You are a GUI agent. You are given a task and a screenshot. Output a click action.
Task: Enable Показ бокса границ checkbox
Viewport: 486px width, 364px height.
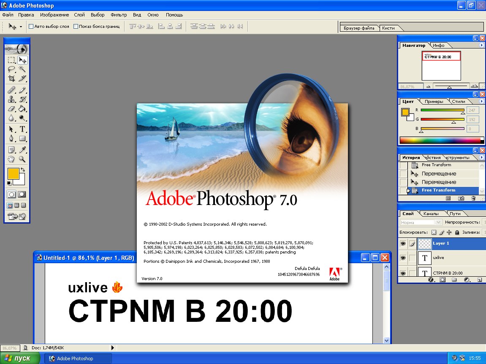76,26
